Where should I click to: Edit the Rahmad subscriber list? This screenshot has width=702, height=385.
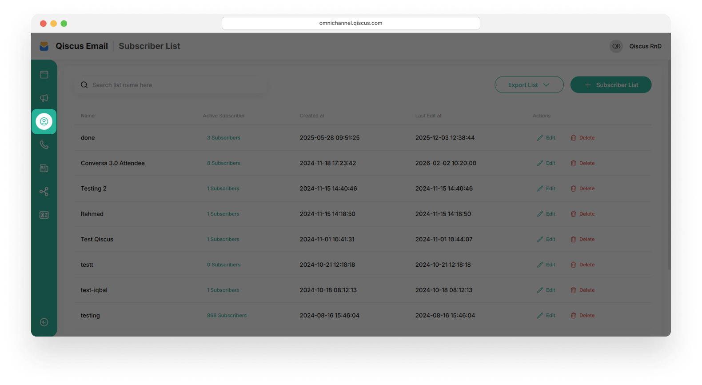pyautogui.click(x=546, y=214)
